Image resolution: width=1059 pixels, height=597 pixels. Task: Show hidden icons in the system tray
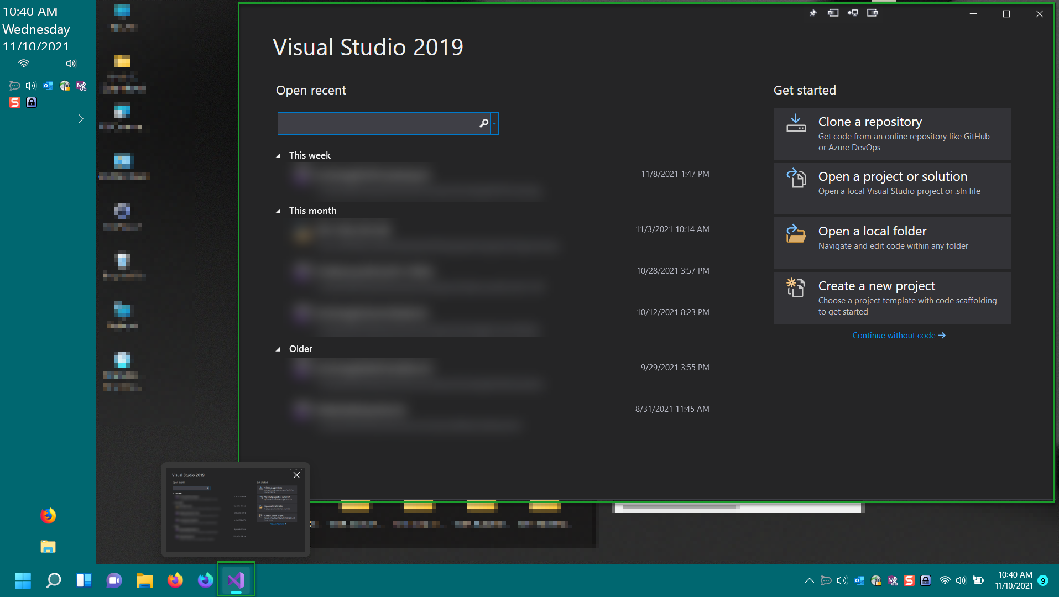[x=809, y=580]
